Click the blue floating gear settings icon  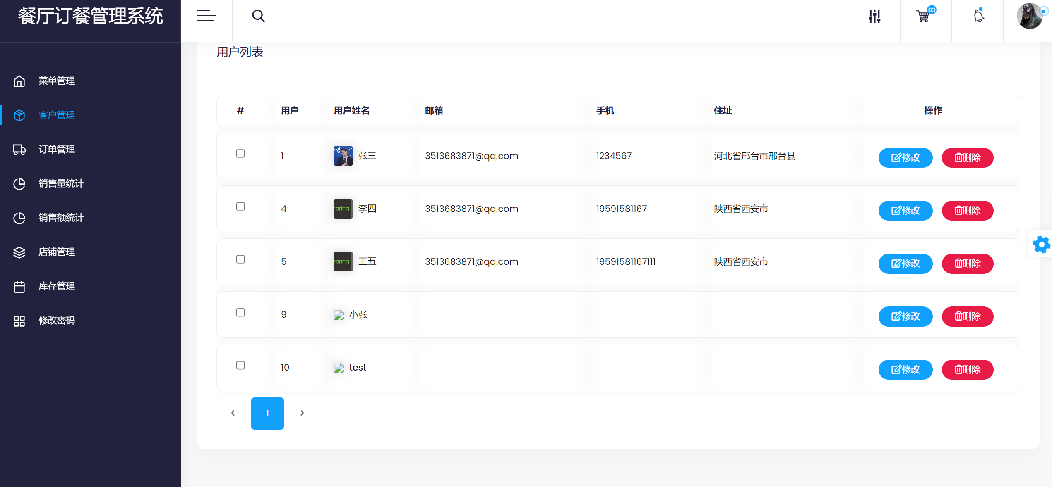pyautogui.click(x=1041, y=245)
